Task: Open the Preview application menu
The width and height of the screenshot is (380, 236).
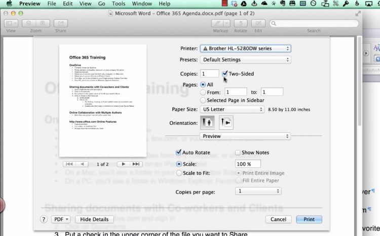Action: click(29, 4)
